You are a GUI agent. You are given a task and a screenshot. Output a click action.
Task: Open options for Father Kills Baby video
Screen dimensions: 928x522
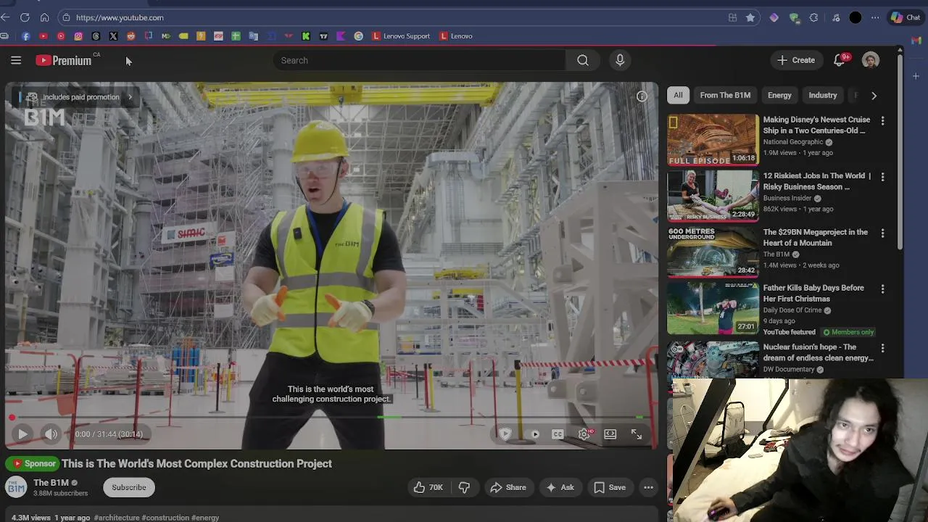(x=882, y=289)
